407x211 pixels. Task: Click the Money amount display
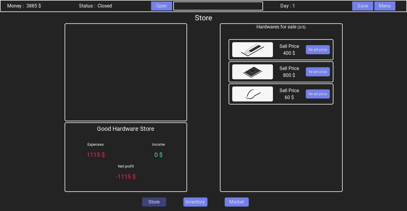[x=24, y=6]
